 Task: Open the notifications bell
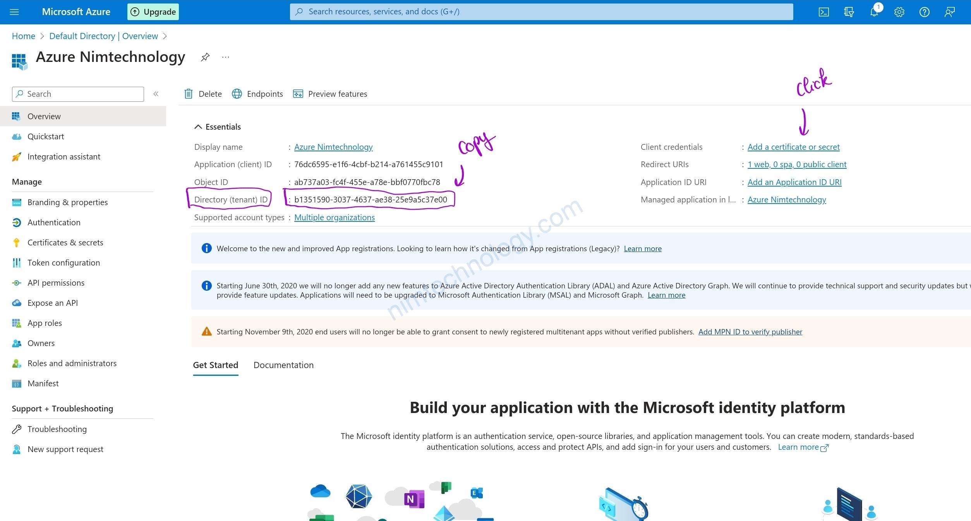click(x=874, y=12)
